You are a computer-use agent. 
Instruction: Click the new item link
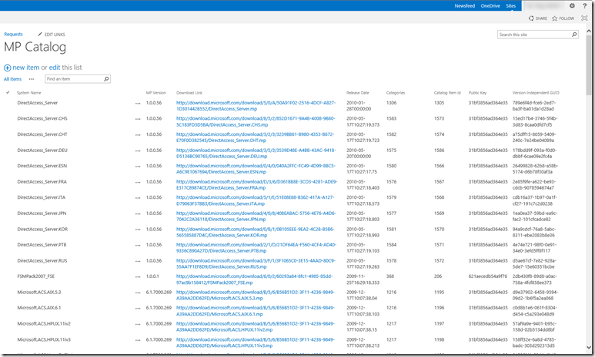click(x=26, y=68)
